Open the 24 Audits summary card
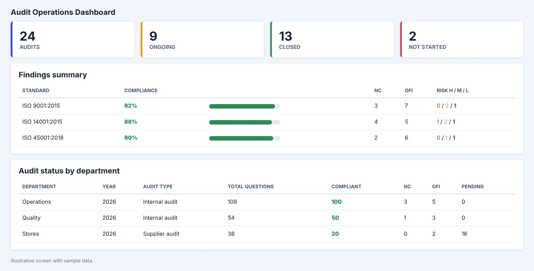Screen dimensions: 534x271 coord(73,40)
